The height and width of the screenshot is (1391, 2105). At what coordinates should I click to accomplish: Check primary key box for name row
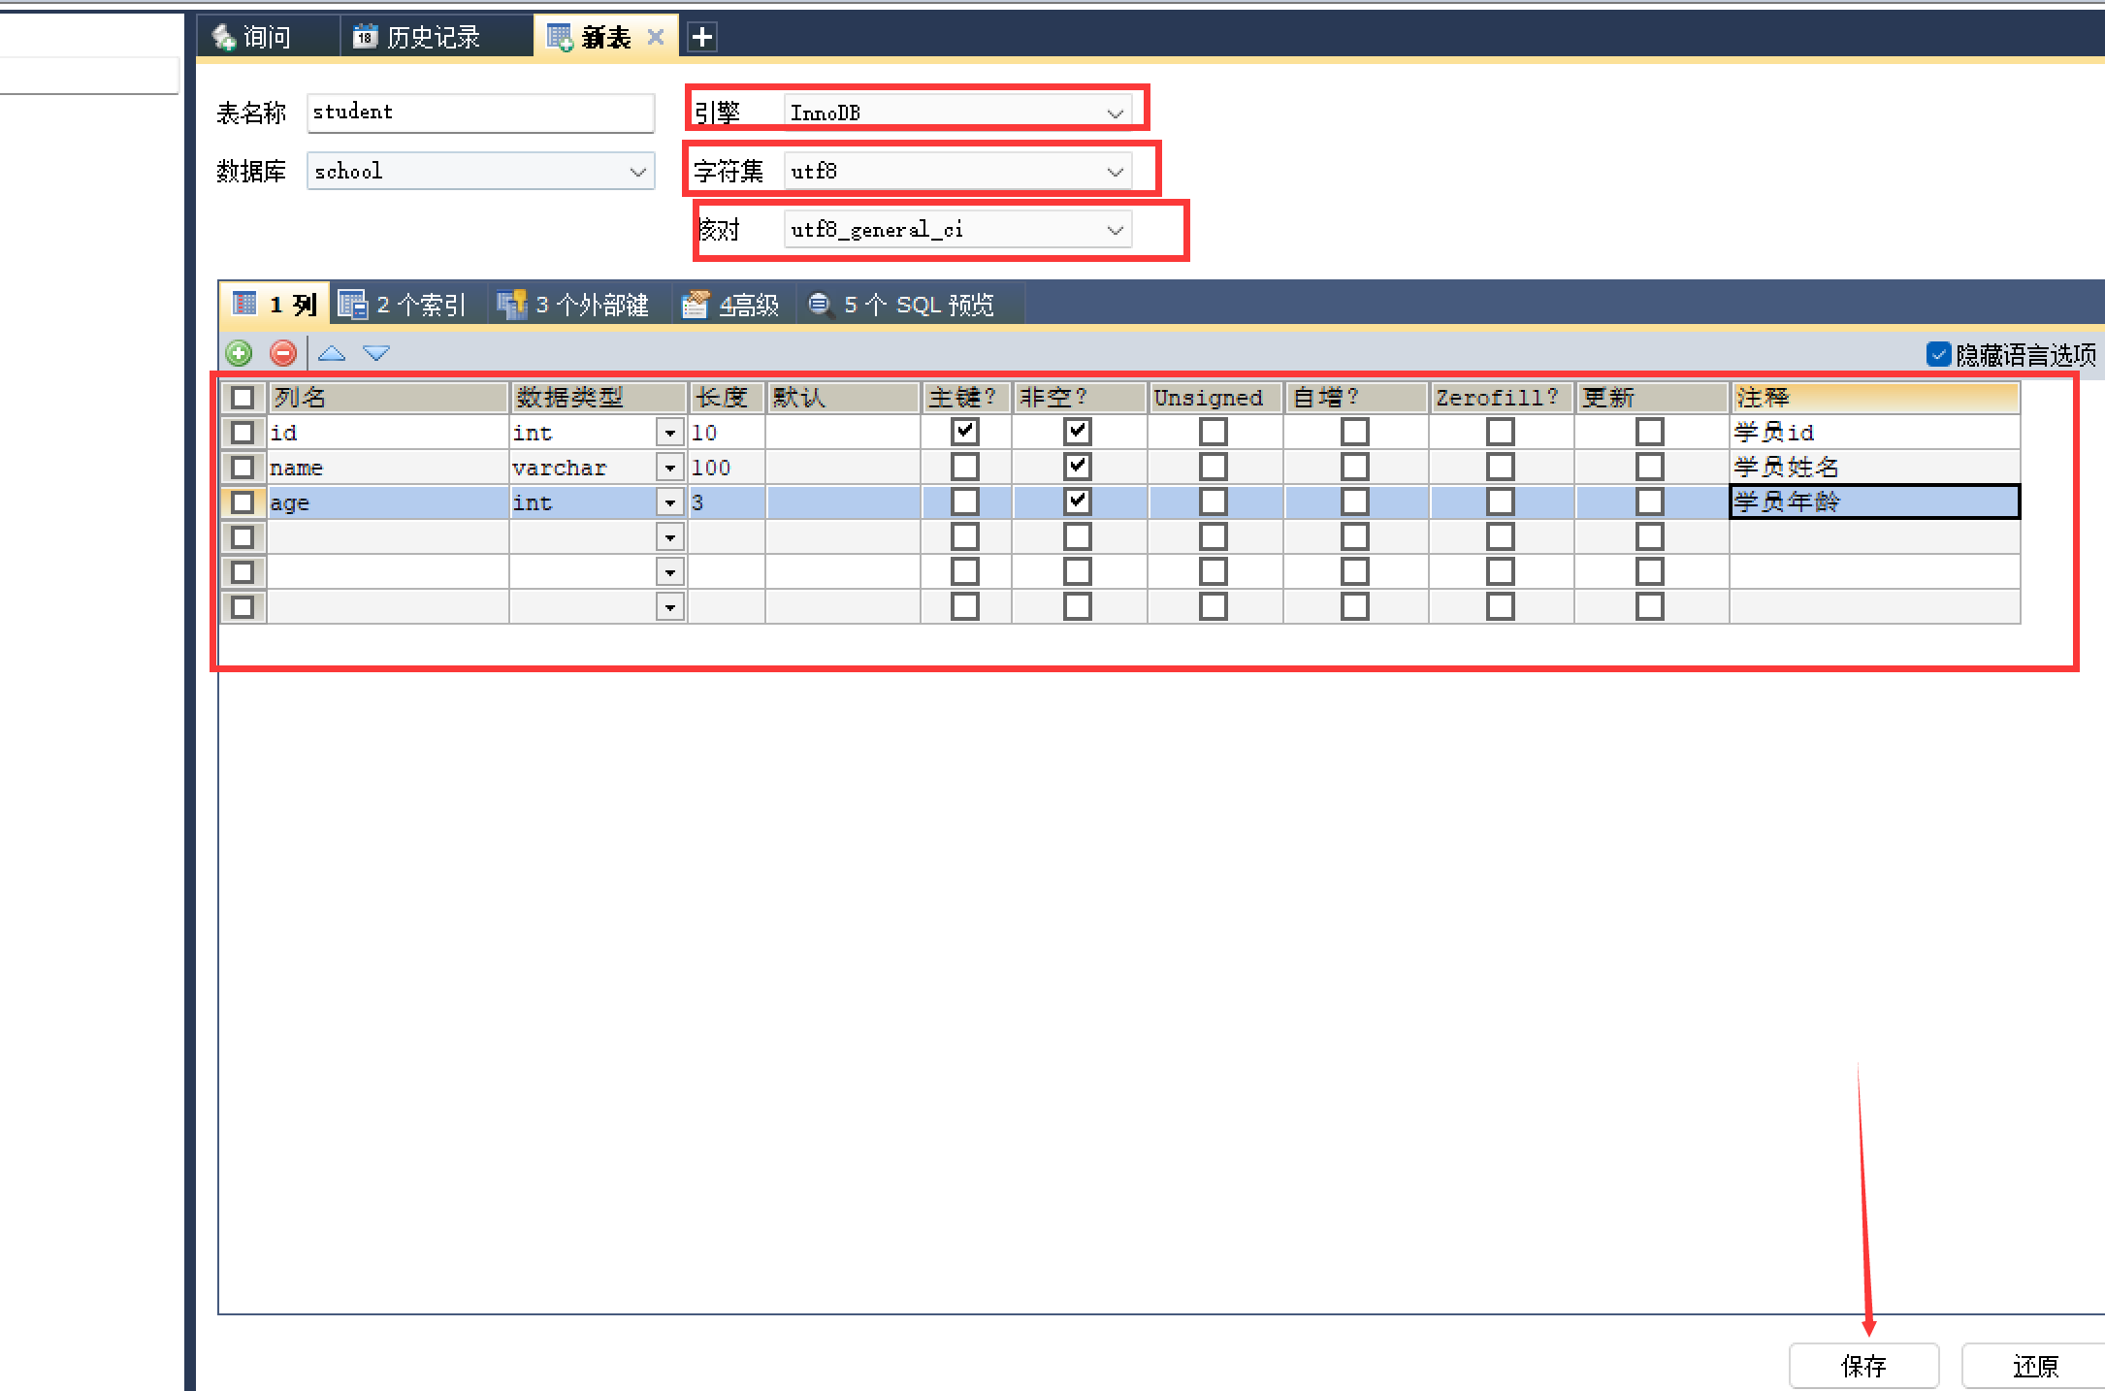pos(965,467)
